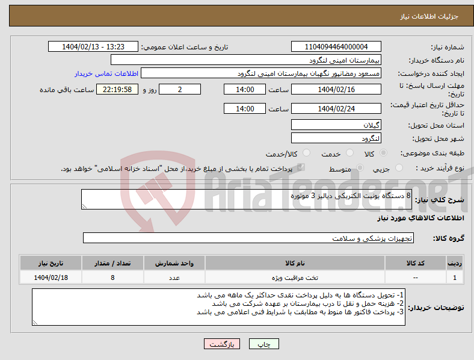Click the response deadline time 14:00
Image resolution: width=474 pixels, height=360 pixels.
pos(245,89)
